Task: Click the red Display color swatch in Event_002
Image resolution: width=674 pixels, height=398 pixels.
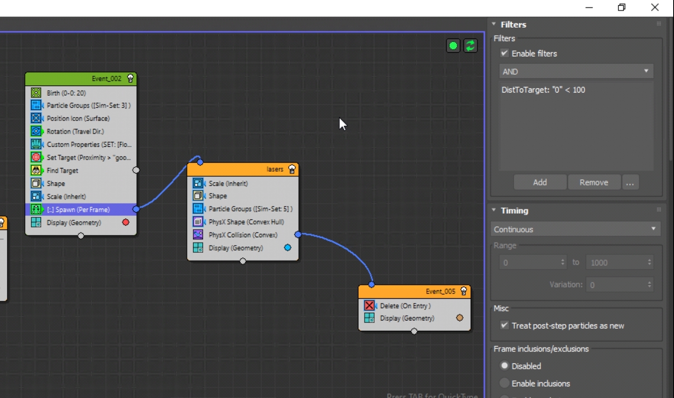Action: coord(126,222)
